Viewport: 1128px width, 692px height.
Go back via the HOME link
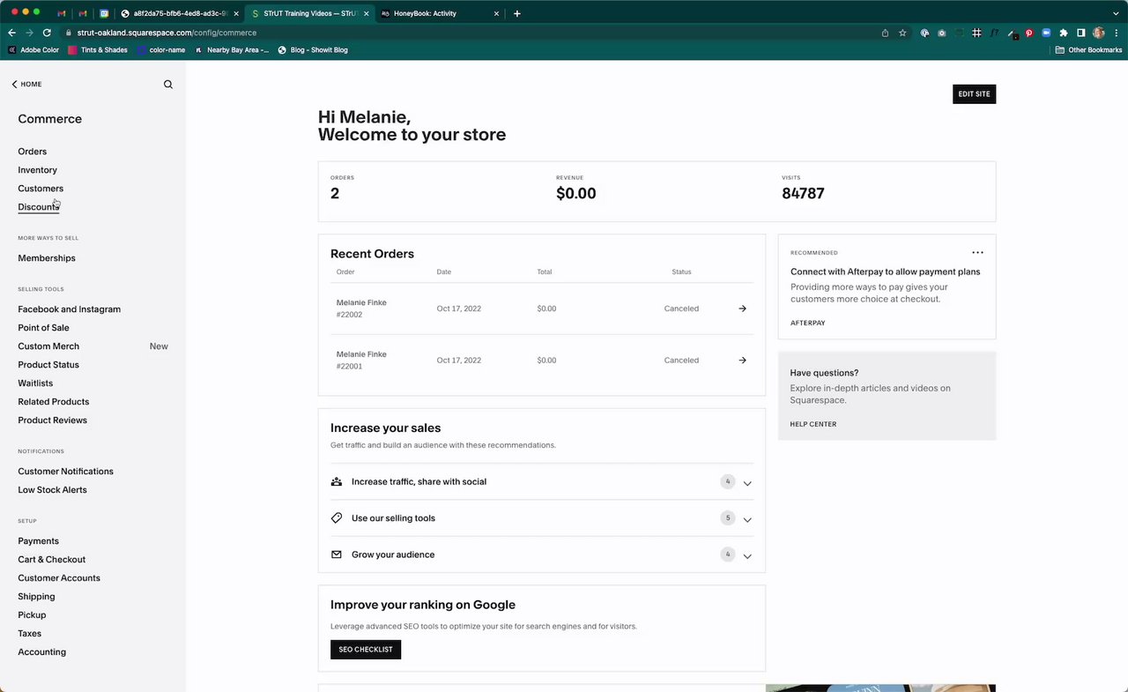coord(26,85)
